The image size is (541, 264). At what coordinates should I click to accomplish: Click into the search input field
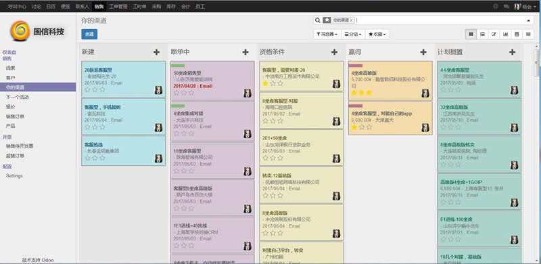(x=440, y=20)
